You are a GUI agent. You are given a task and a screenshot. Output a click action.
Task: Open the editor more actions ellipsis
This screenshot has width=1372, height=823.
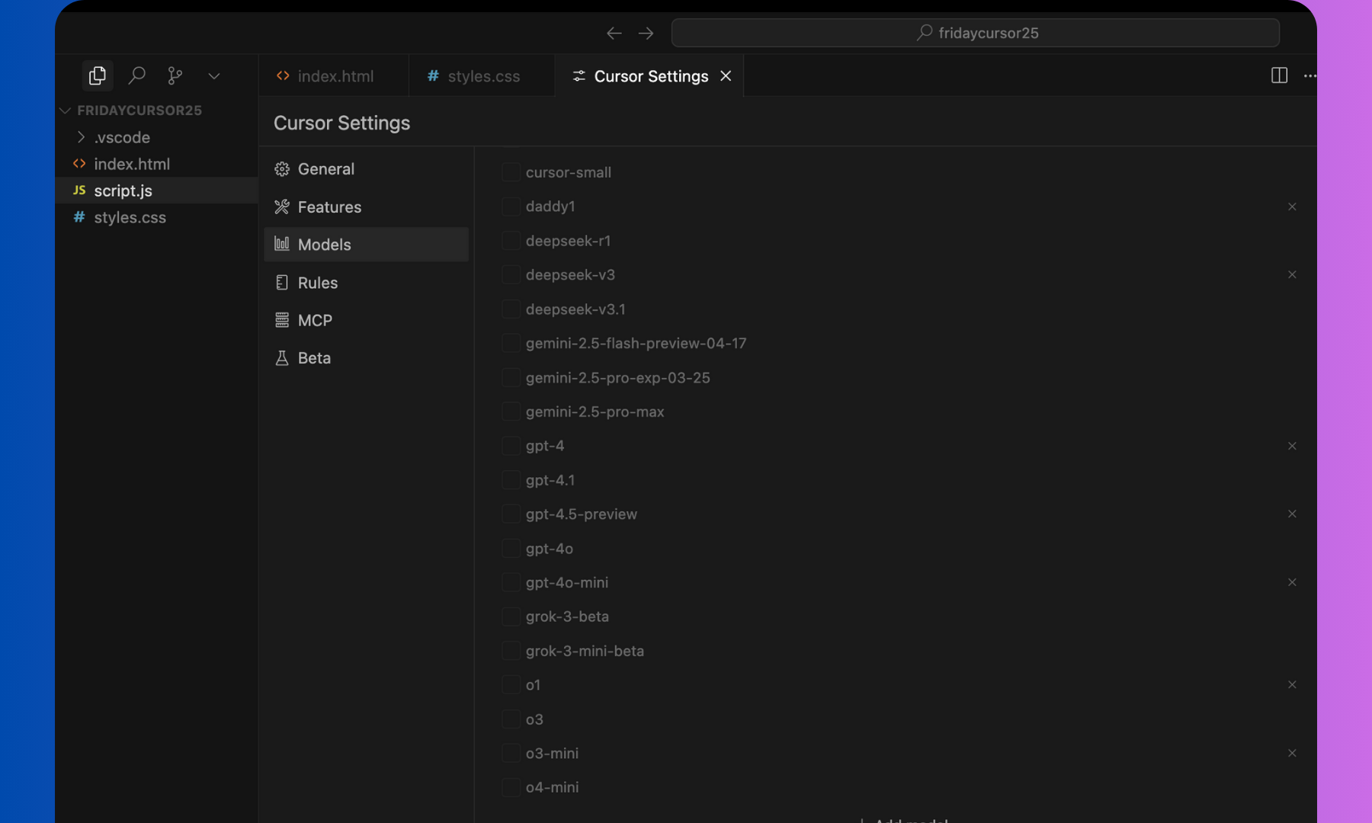(1309, 75)
